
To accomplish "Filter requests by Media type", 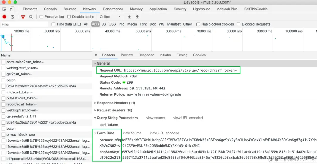I will (132, 24).
